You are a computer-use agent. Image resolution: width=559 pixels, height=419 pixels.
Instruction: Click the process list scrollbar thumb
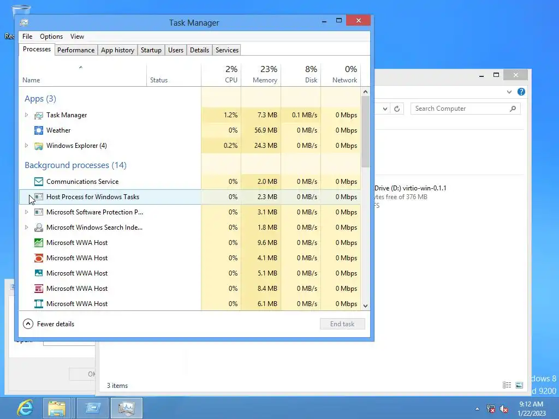click(x=365, y=131)
